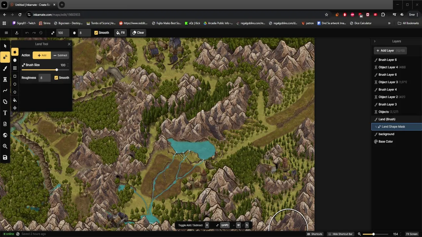Click the Roughness input in Land Tool
This screenshot has height=237, width=422.
click(x=45, y=78)
